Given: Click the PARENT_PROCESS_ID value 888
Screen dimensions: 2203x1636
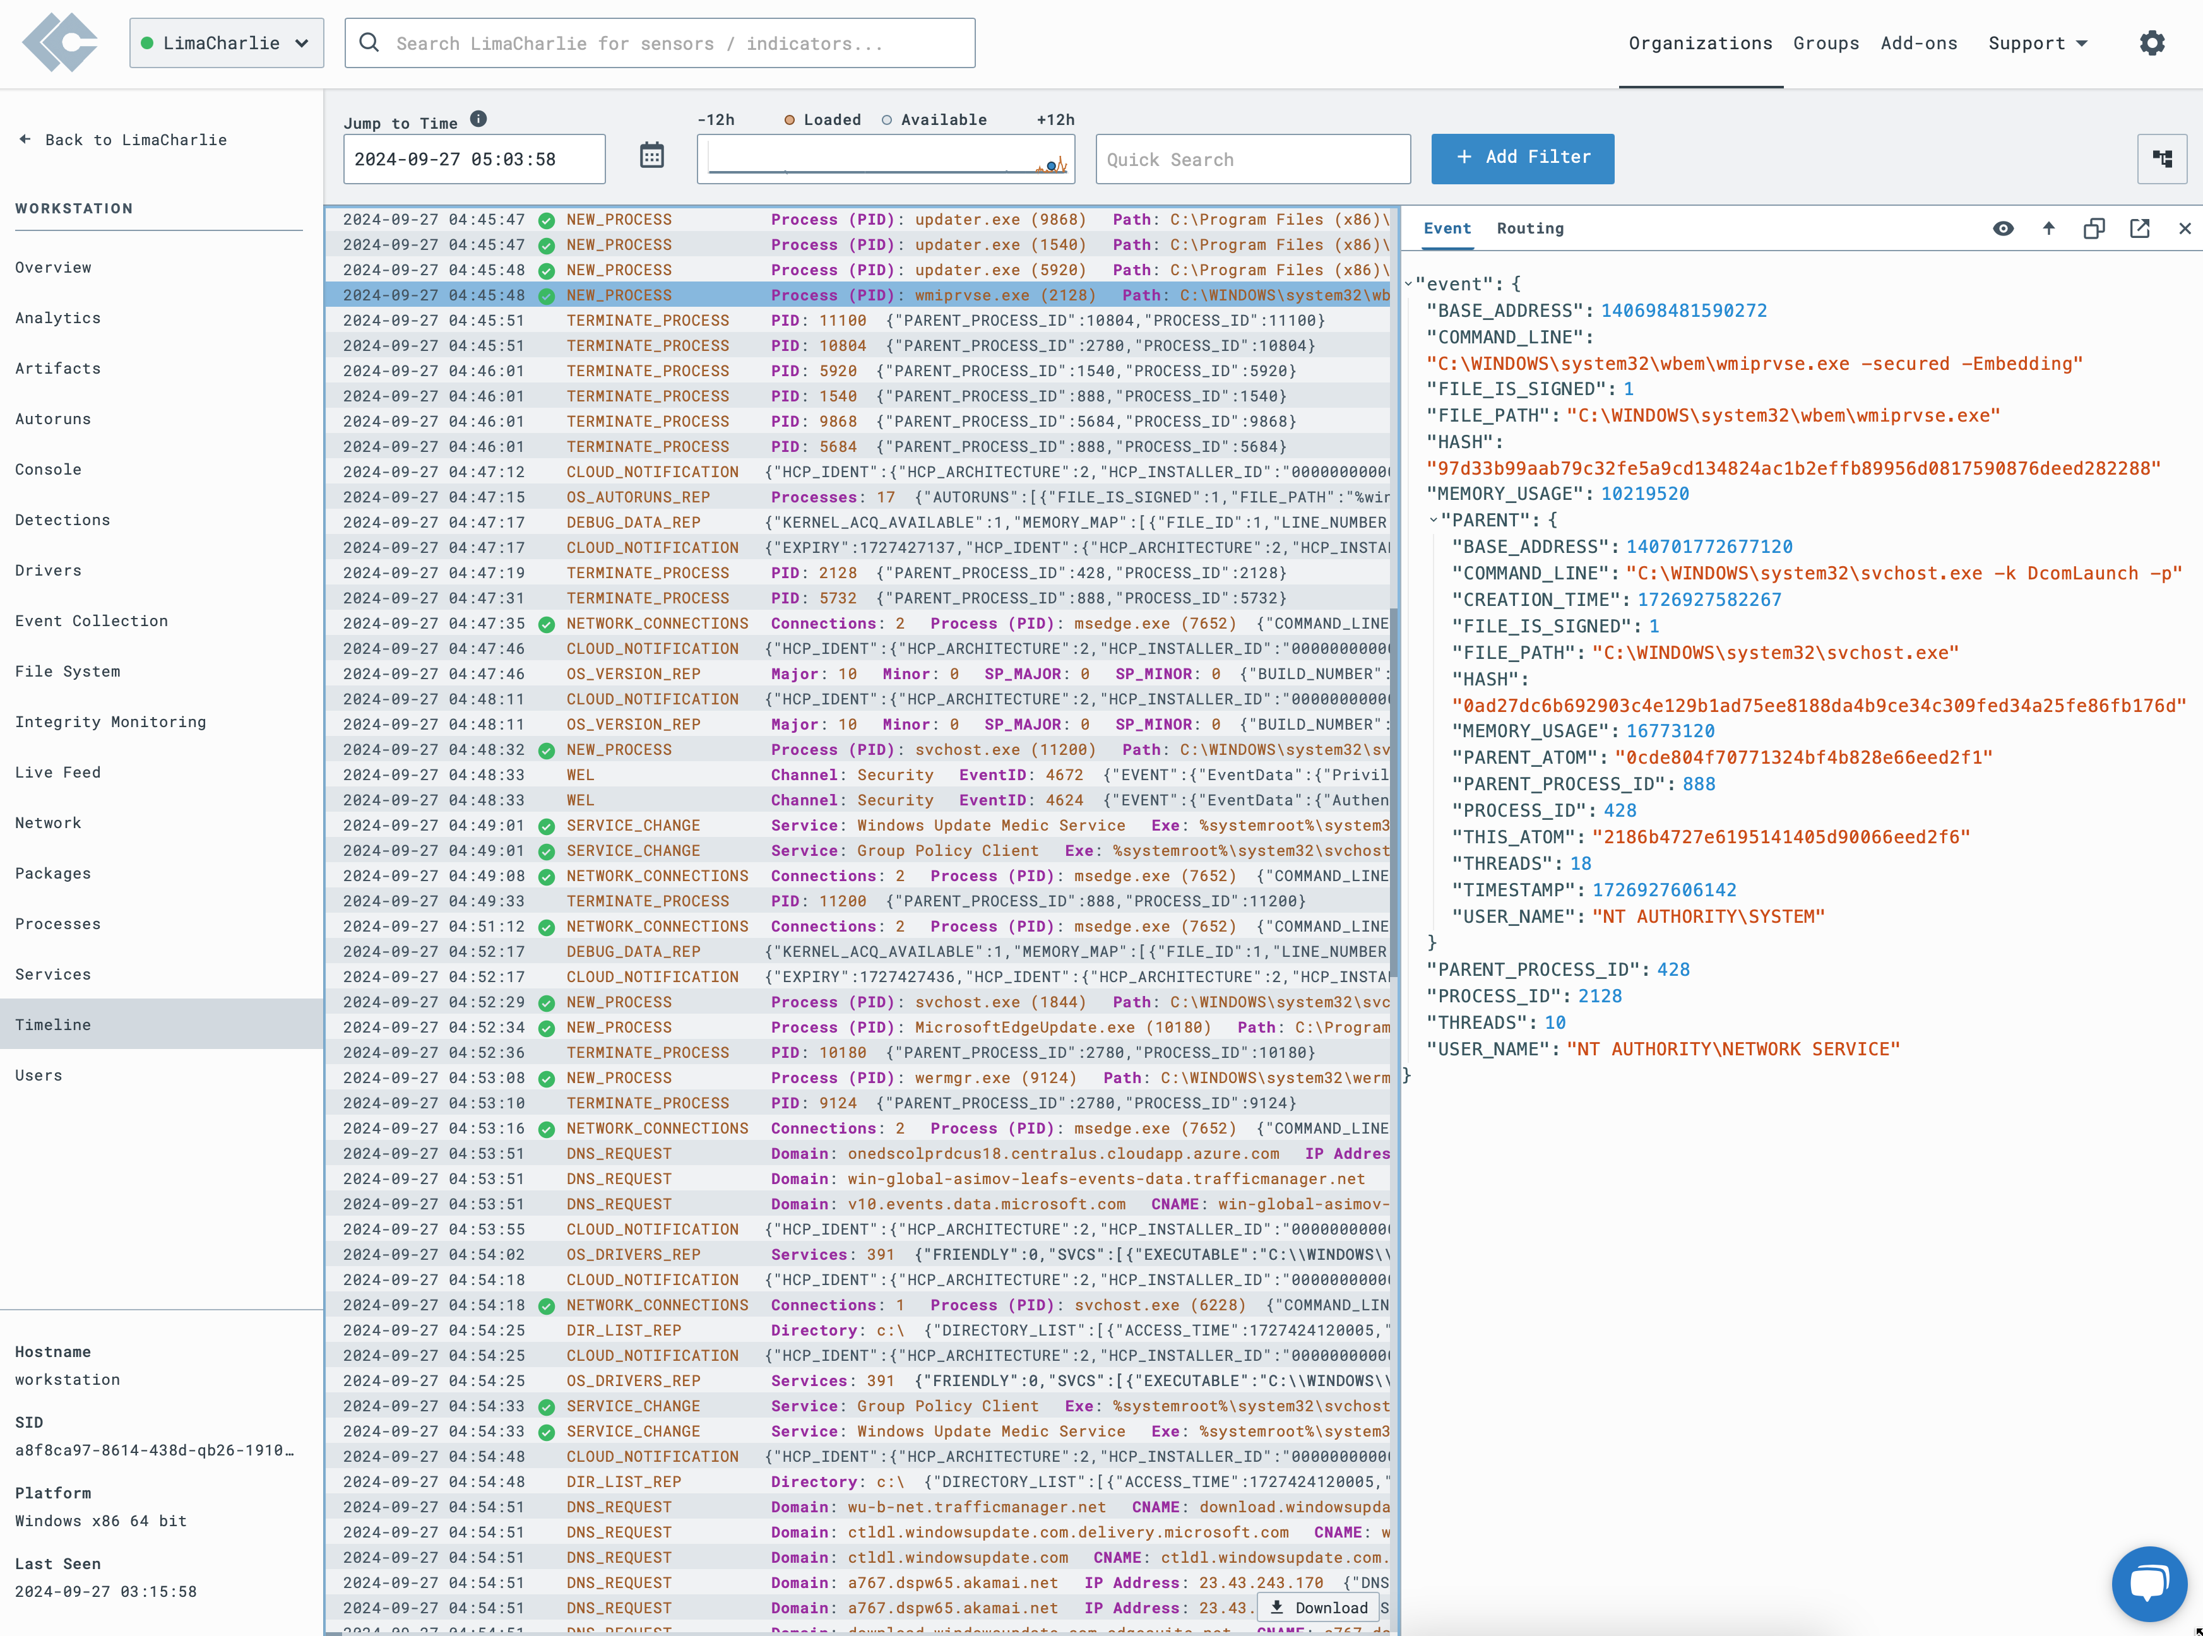Looking at the screenshot, I should [1698, 785].
